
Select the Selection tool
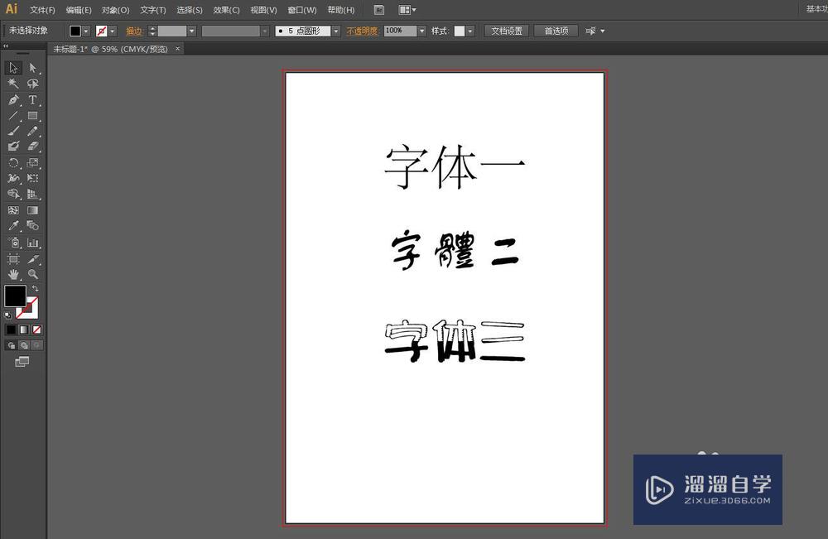coord(13,68)
